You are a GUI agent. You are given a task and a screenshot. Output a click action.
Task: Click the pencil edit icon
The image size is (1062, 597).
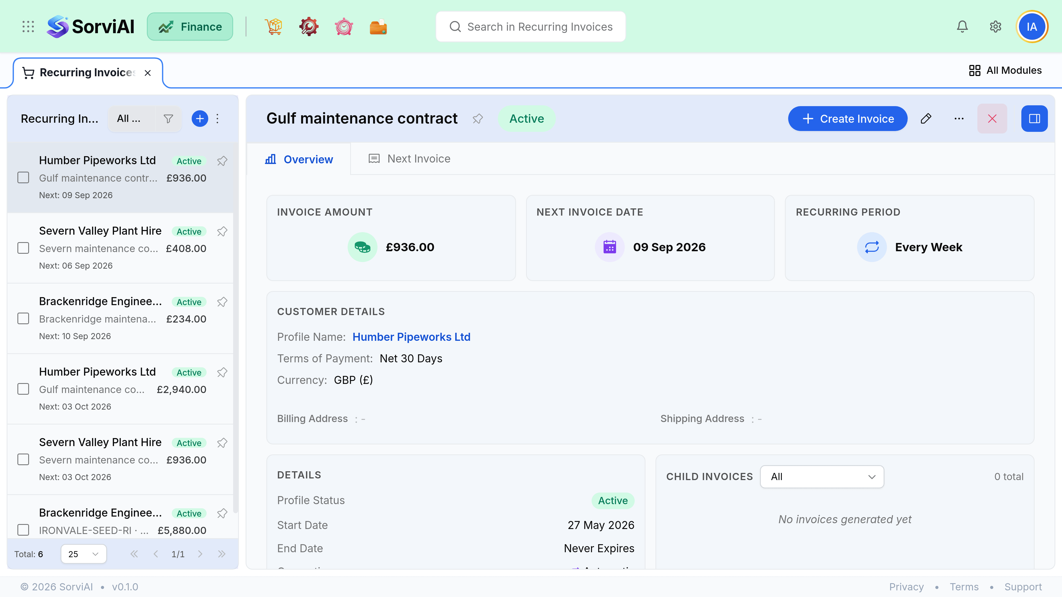[x=926, y=119]
